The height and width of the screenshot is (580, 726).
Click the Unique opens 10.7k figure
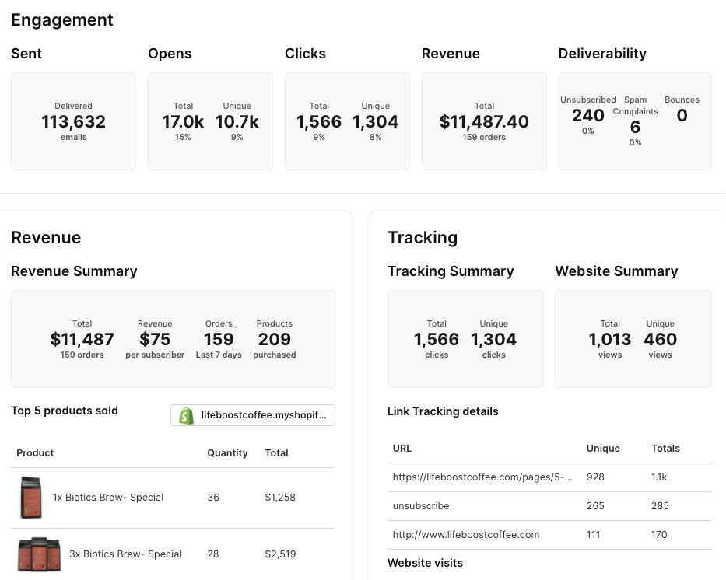tap(237, 122)
